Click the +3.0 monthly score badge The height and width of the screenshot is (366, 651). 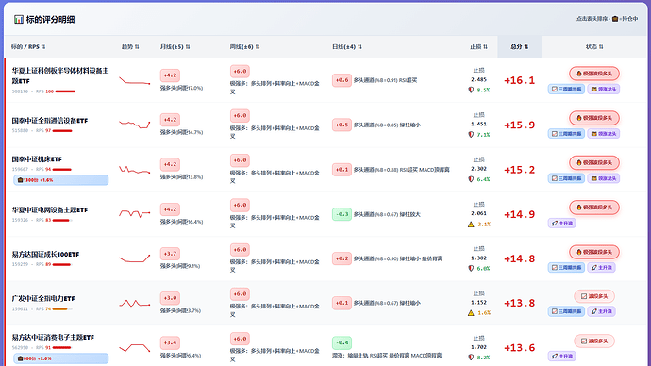click(170, 298)
